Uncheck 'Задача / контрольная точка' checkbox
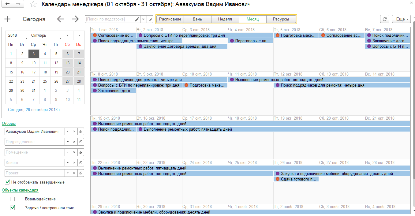 tap(13, 208)
